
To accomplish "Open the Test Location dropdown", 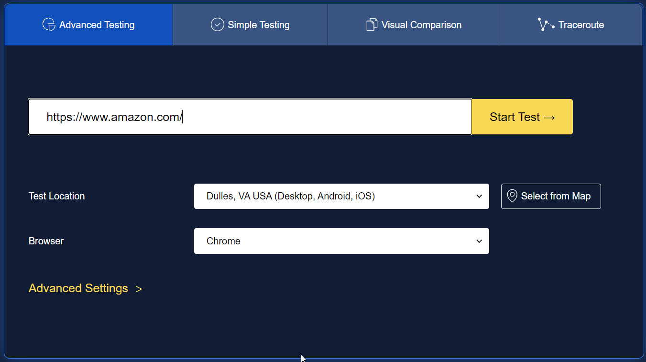I will click(341, 196).
